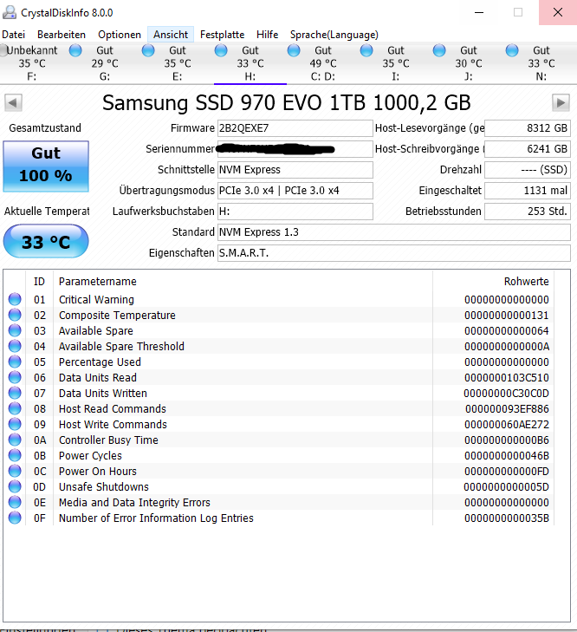Click the status orb for Controller Busy Time
577x632 pixels.
click(x=15, y=440)
